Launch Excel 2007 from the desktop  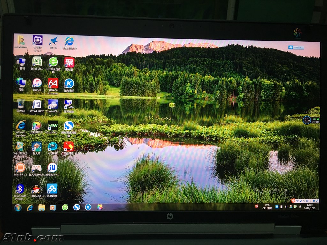point(37,62)
